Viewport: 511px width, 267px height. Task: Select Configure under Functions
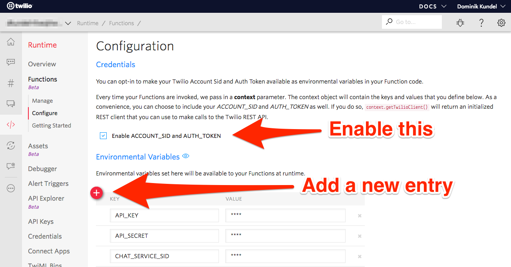pos(45,113)
